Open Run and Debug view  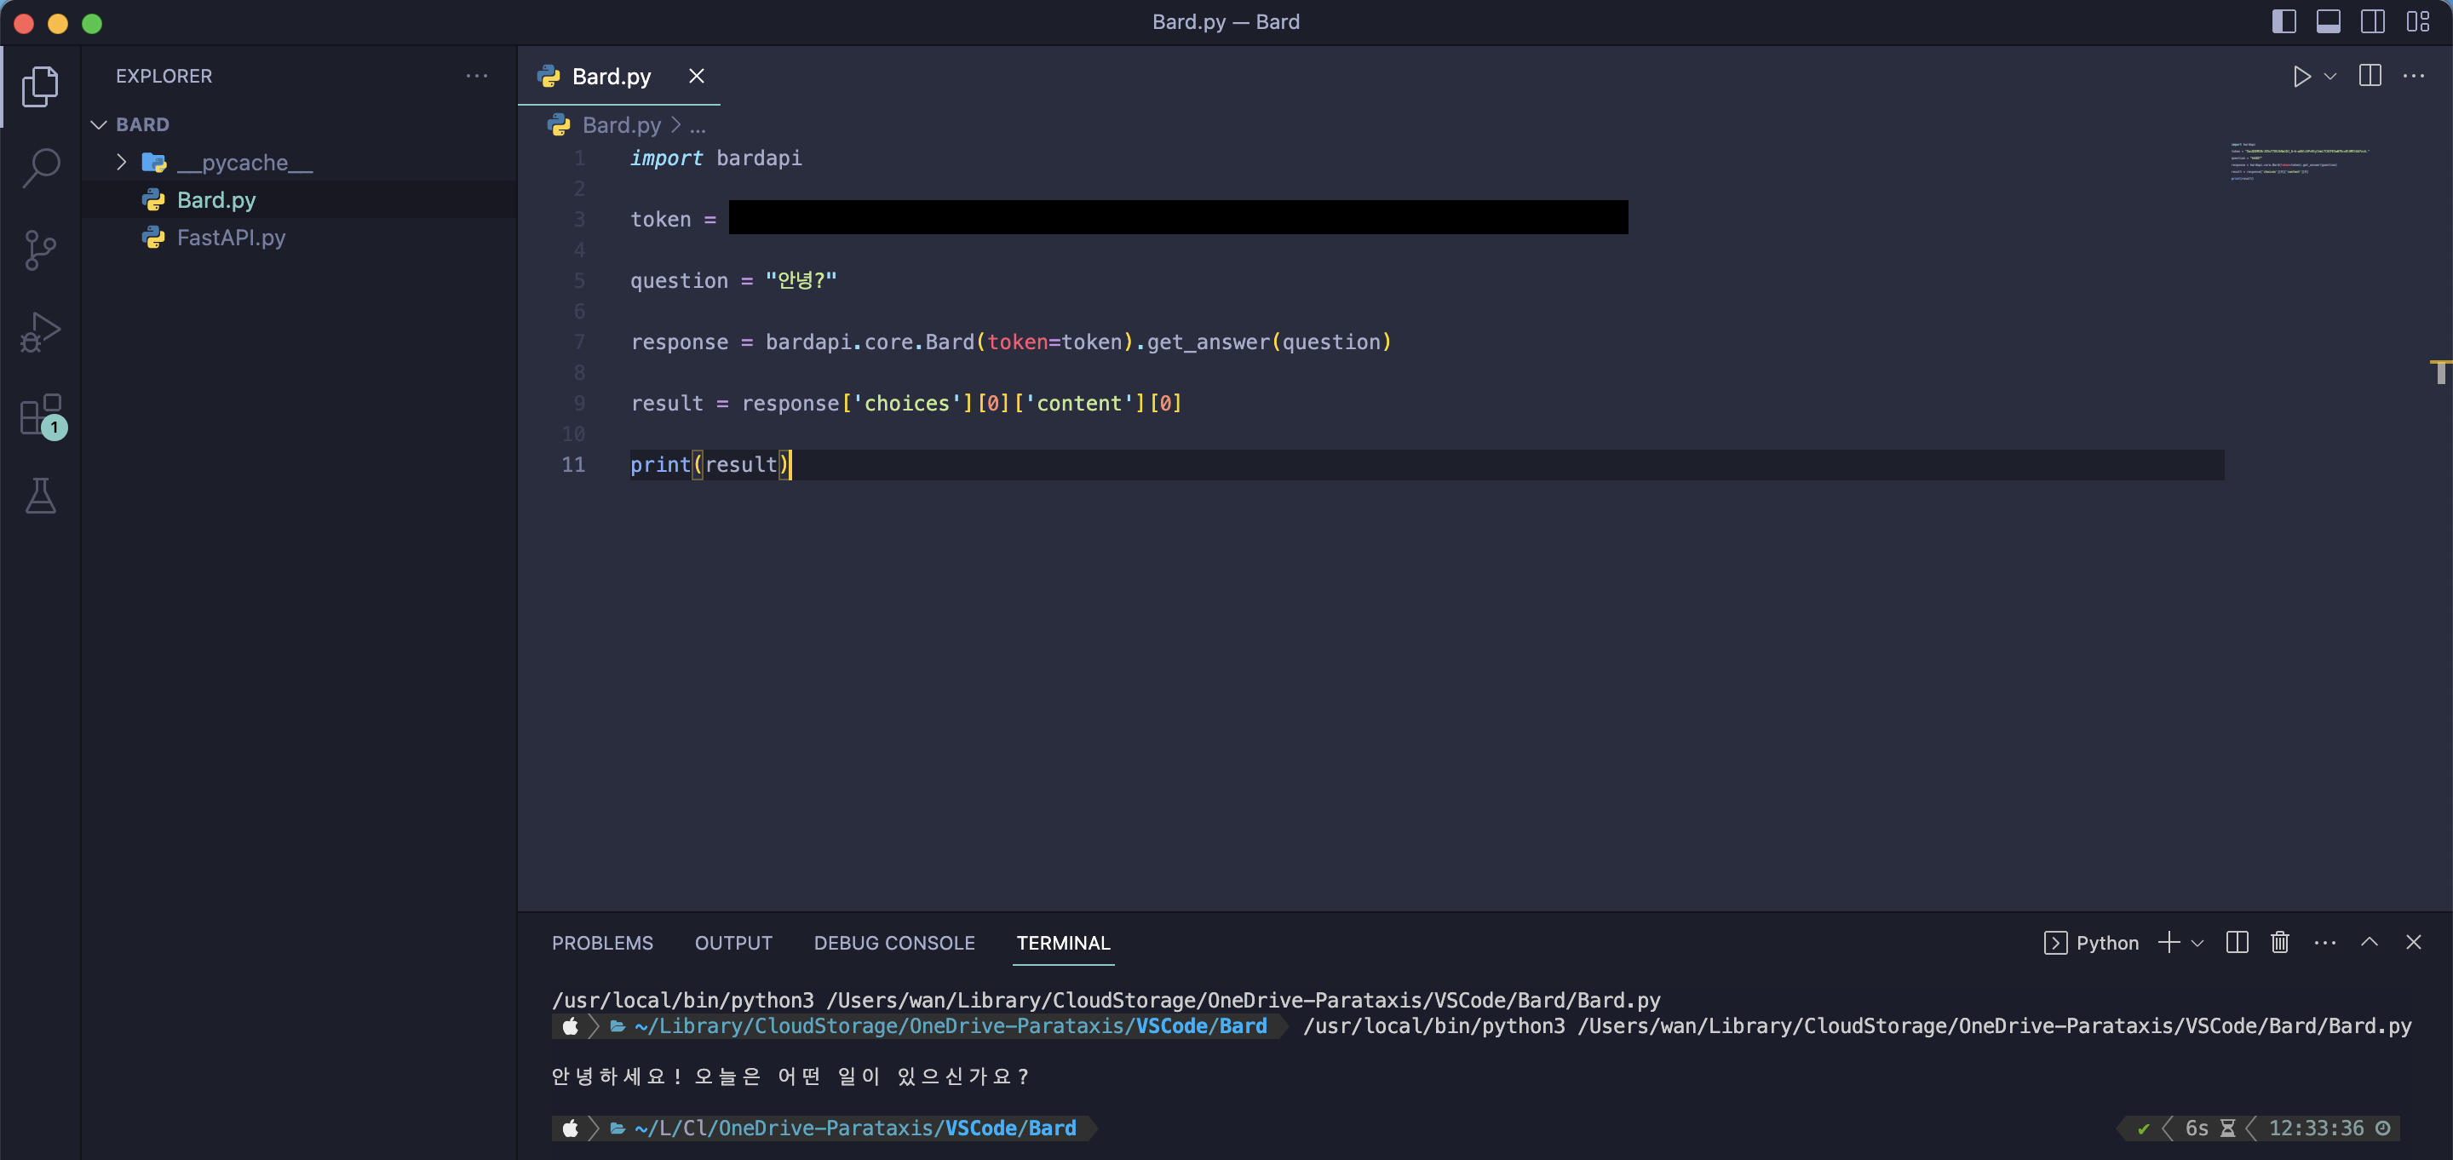click(x=40, y=332)
